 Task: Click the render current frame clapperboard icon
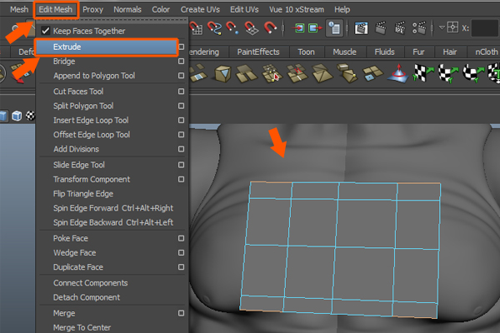382,27
